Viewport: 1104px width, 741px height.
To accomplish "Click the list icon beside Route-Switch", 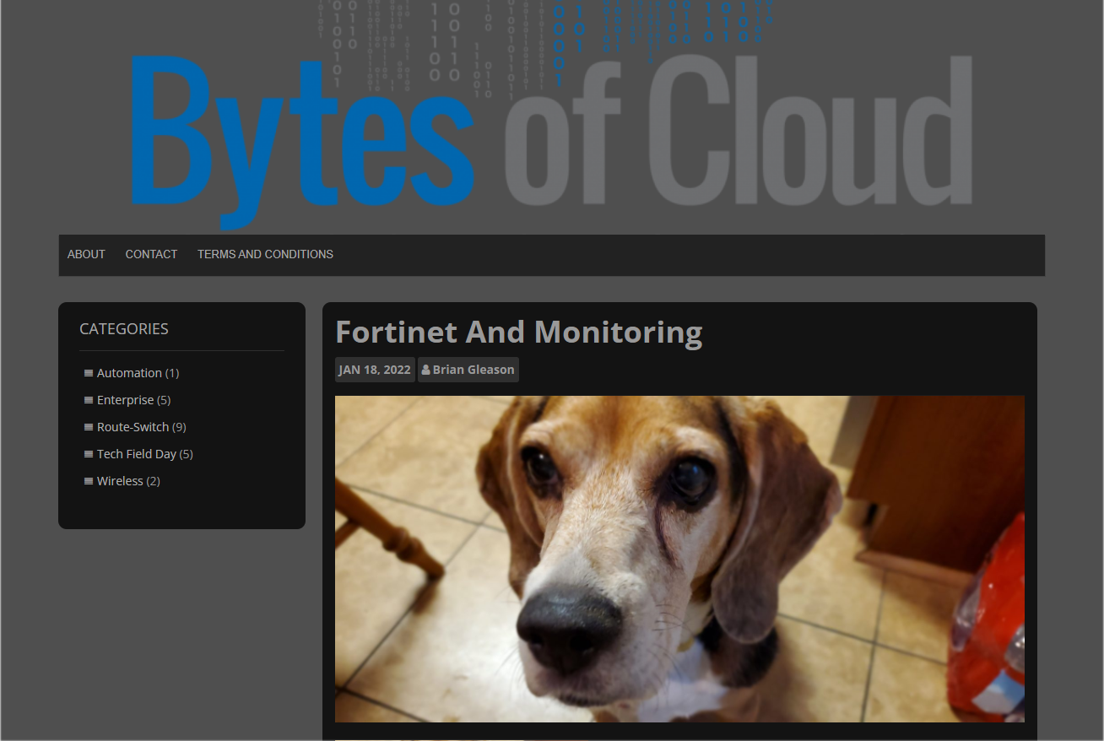I will coord(89,427).
